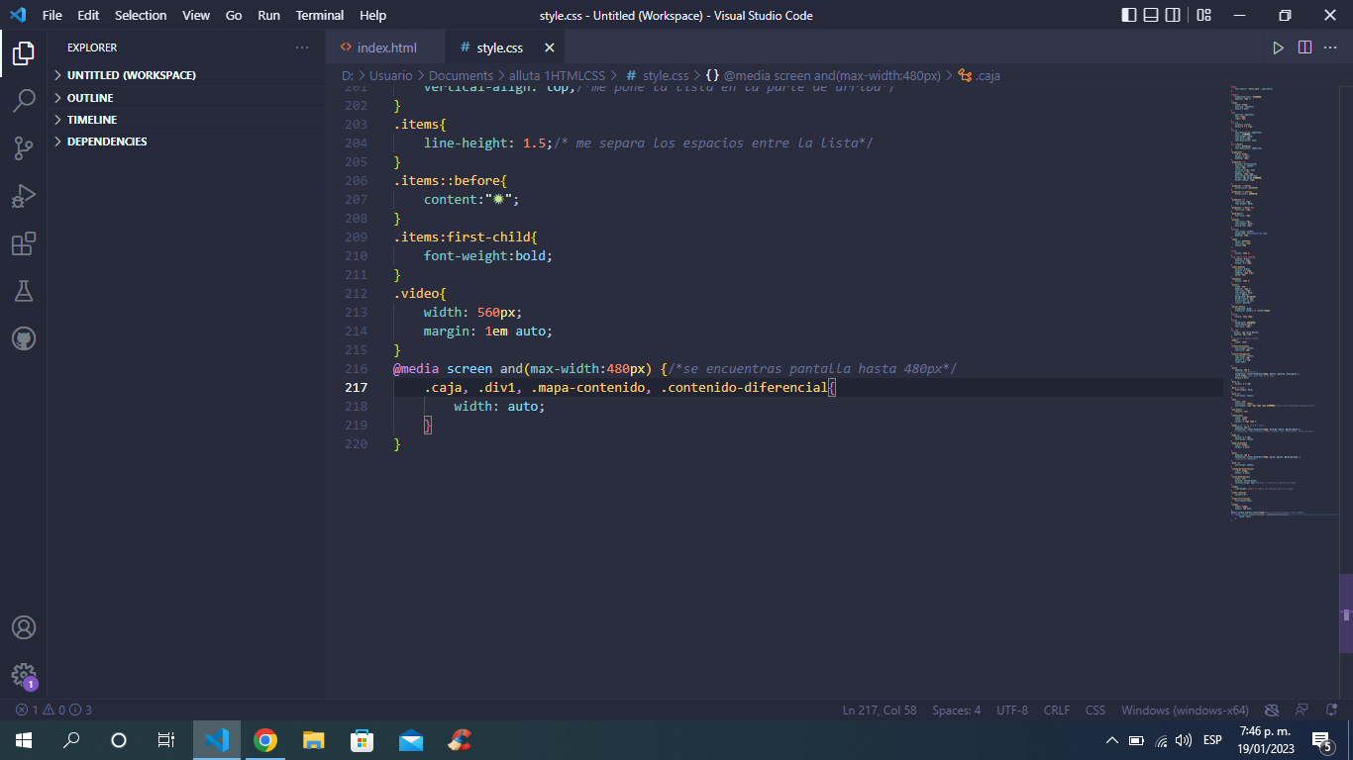Expand the TIMELINE section
The width and height of the screenshot is (1353, 760).
tap(186, 120)
